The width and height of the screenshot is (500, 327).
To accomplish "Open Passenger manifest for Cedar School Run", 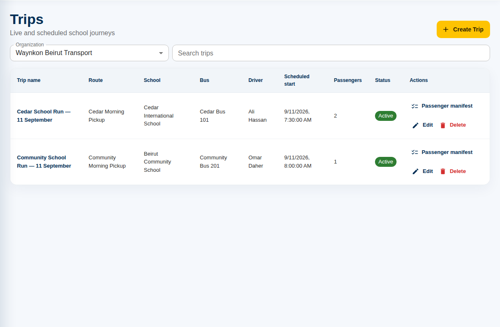I will tap(442, 106).
